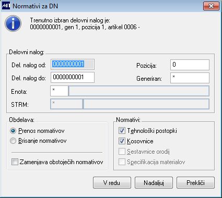Click the 'Normativi:' group label
Image resolution: width=222 pixels, height=198 pixels.
[128, 120]
